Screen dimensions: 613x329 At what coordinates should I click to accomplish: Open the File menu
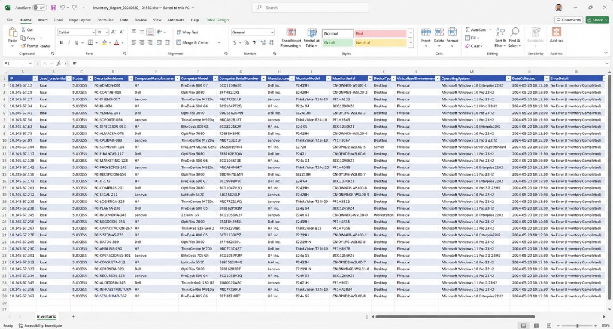tap(10, 20)
